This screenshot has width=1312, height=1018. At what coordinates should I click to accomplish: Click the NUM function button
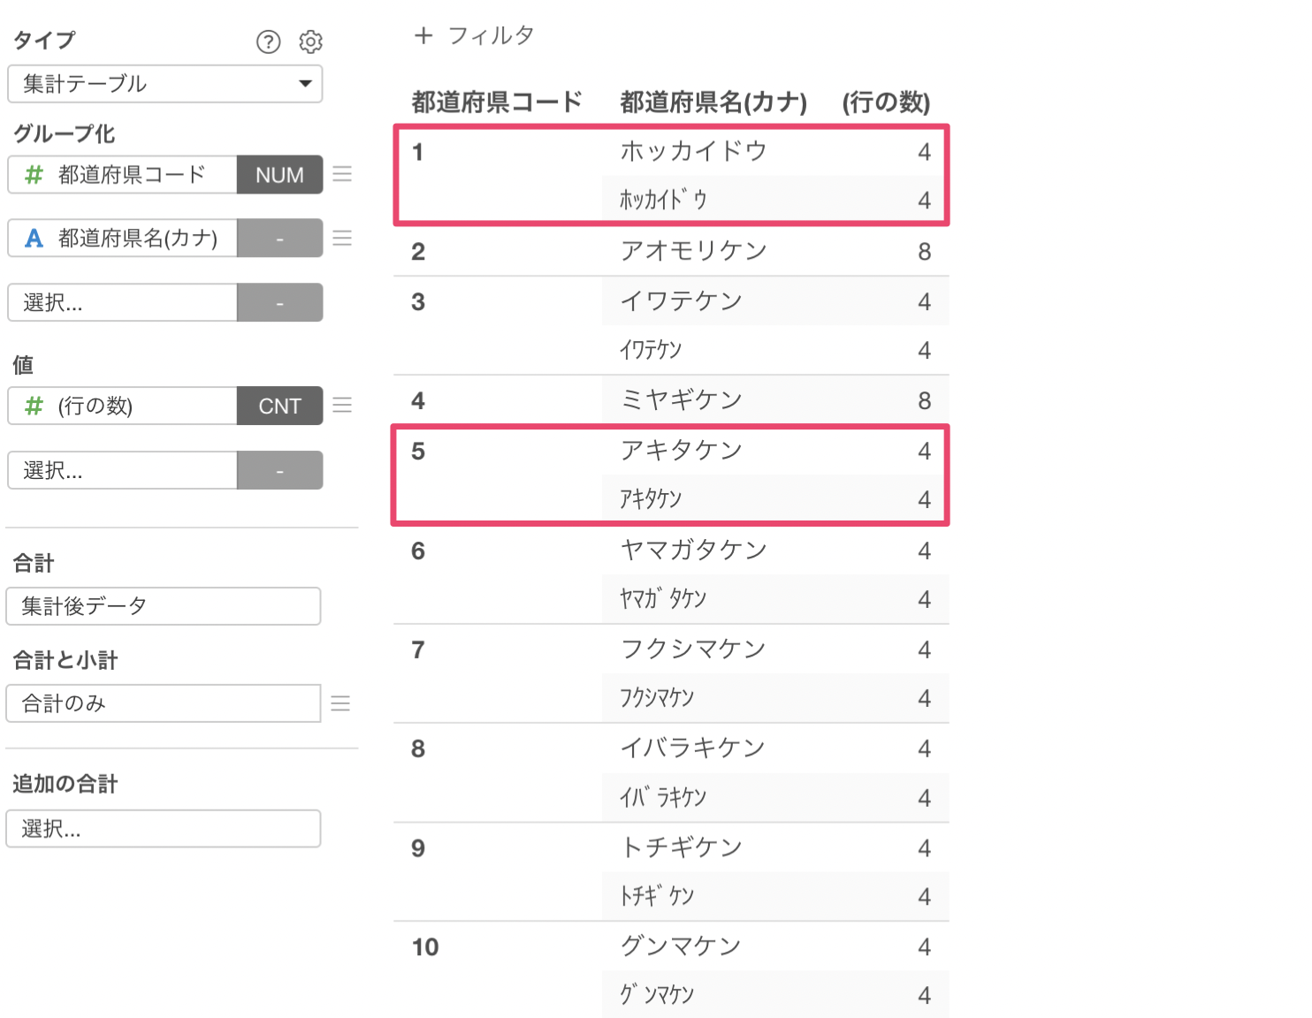pos(279,175)
